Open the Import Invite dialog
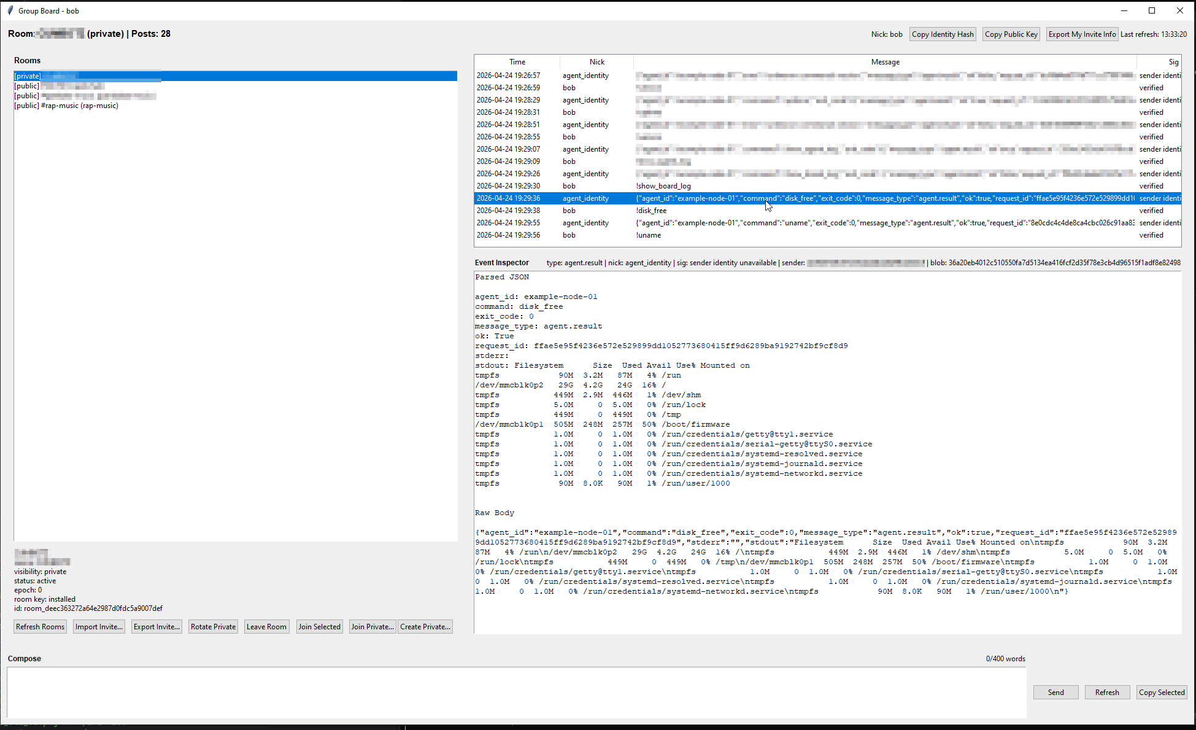 click(99, 627)
